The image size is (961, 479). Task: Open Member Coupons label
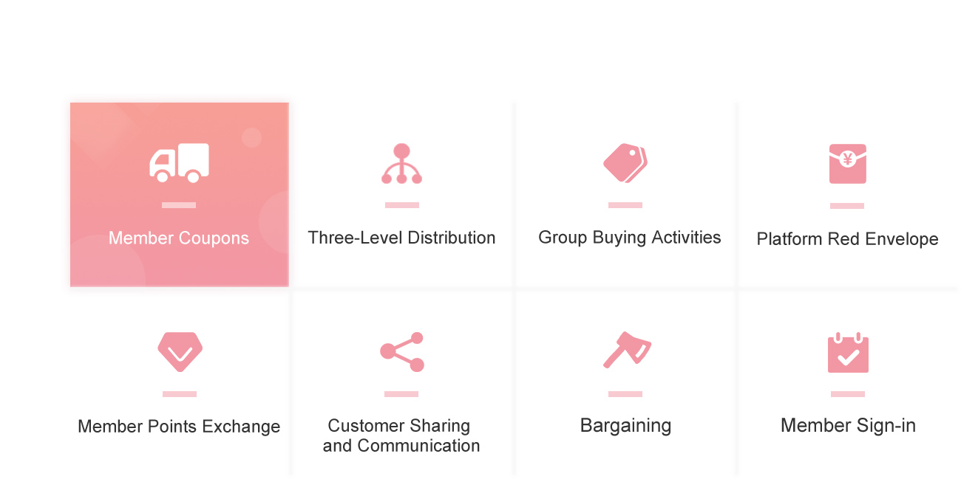coord(179,238)
